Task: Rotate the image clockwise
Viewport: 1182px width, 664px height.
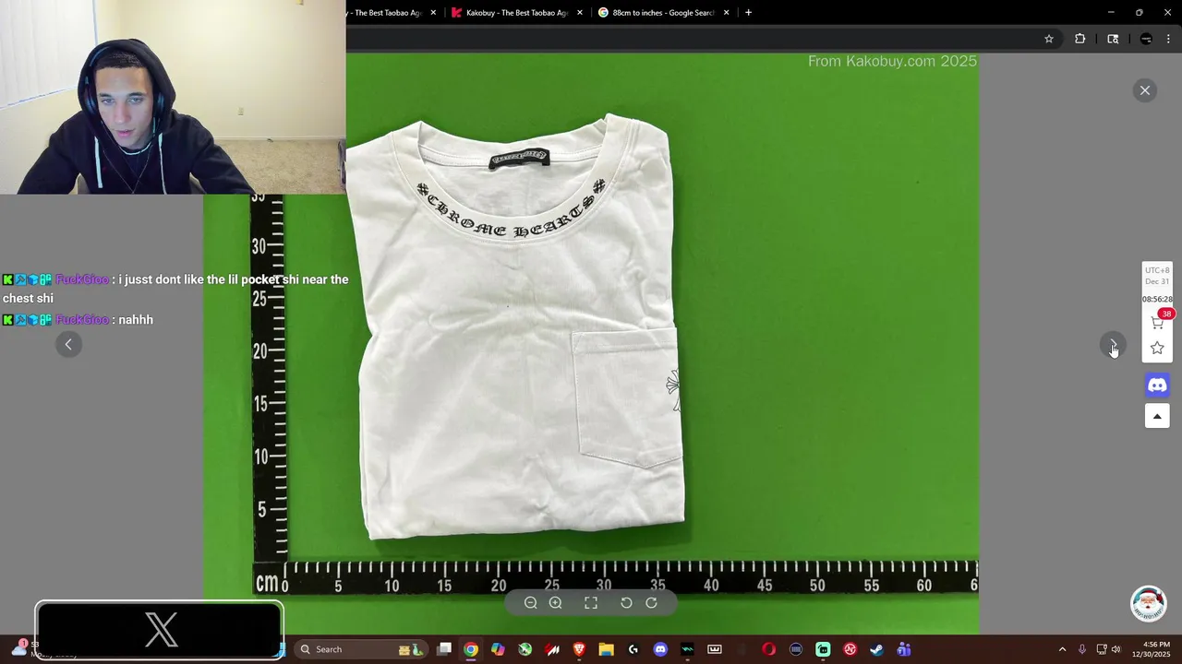Action: (651, 603)
